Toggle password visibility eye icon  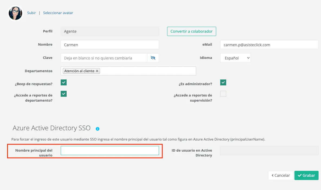click(x=153, y=58)
